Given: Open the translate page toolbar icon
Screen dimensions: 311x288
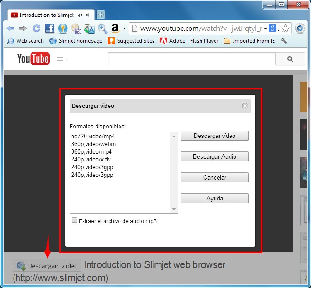Looking at the screenshot, I should [x=89, y=29].
